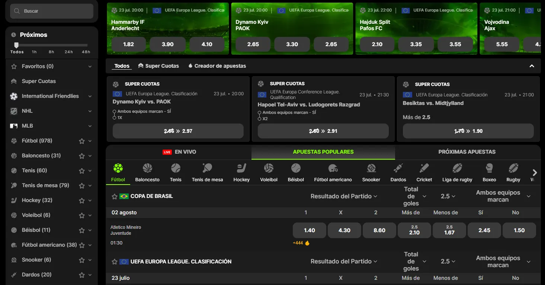The width and height of the screenshot is (545, 285).
Task: Switch to PRÓXIMAS APUESTAS tab
Action: [467, 152]
